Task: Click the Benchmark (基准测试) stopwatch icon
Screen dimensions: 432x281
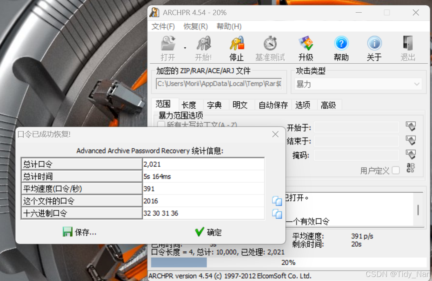Action: point(270,44)
